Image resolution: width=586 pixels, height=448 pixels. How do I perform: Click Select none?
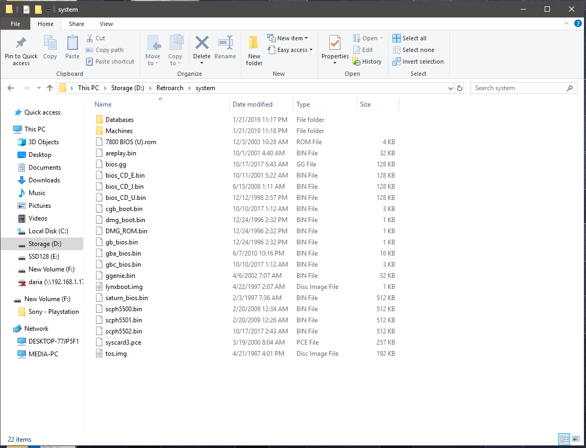point(414,50)
